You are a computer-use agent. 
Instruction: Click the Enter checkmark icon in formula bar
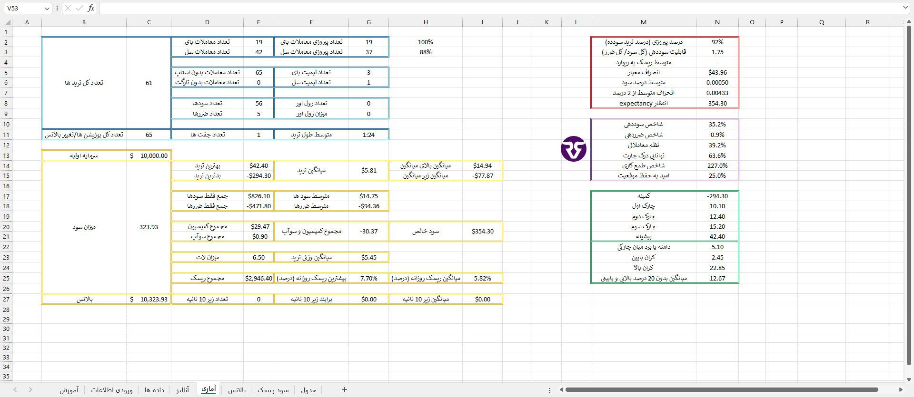(79, 8)
